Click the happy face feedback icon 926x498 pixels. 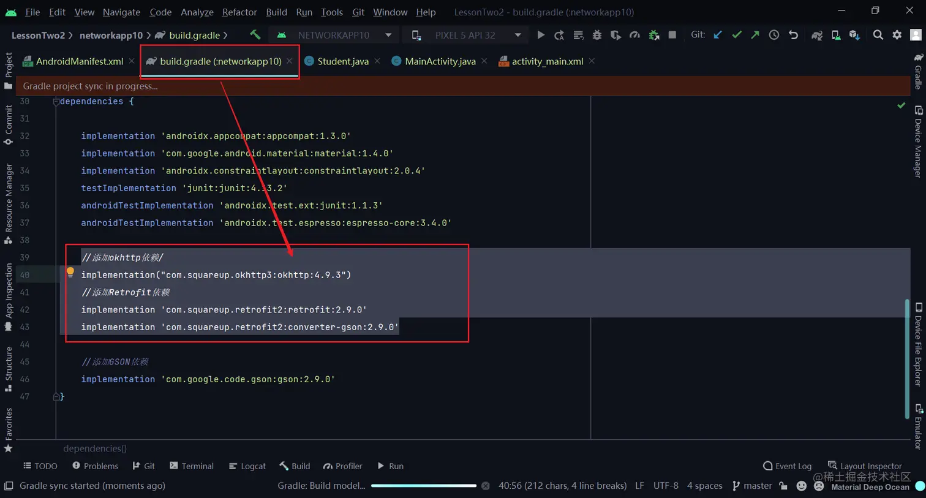801,486
